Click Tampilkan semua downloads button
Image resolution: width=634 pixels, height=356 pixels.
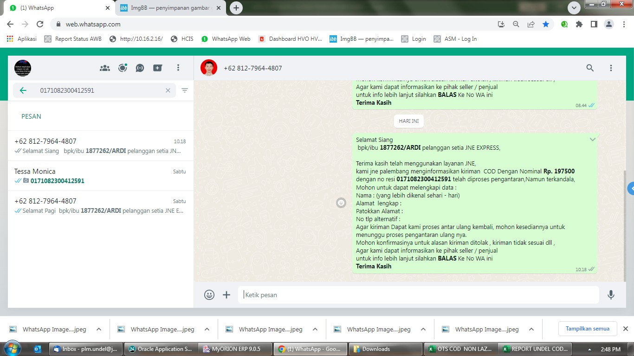[588, 329]
